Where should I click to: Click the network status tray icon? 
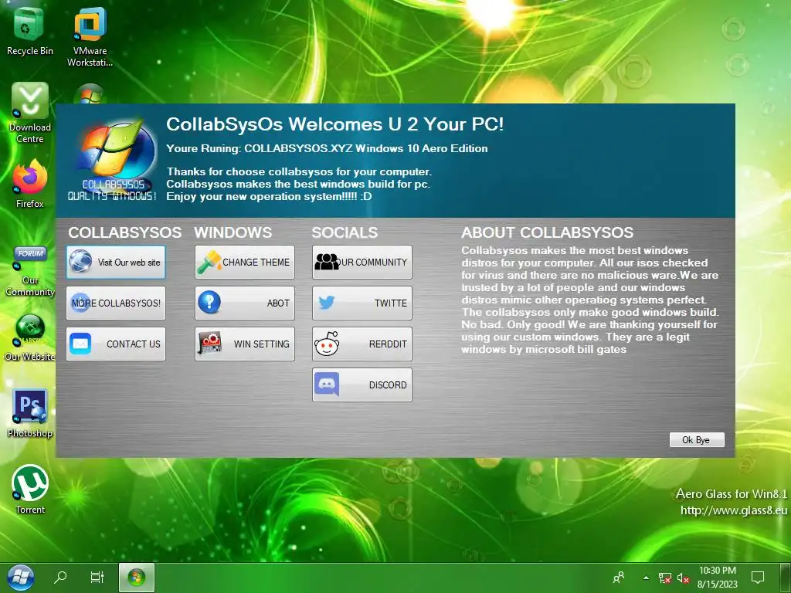[665, 578]
